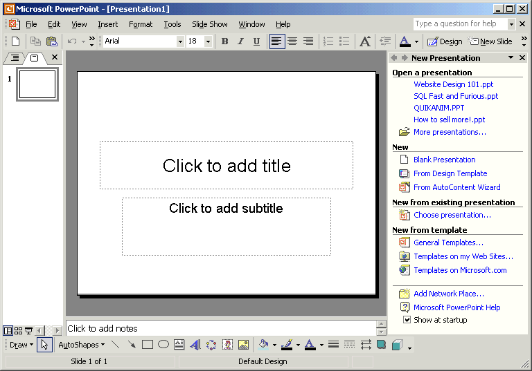The image size is (532, 371).
Task: Click the Decrease Indent icon
Action: (385, 41)
